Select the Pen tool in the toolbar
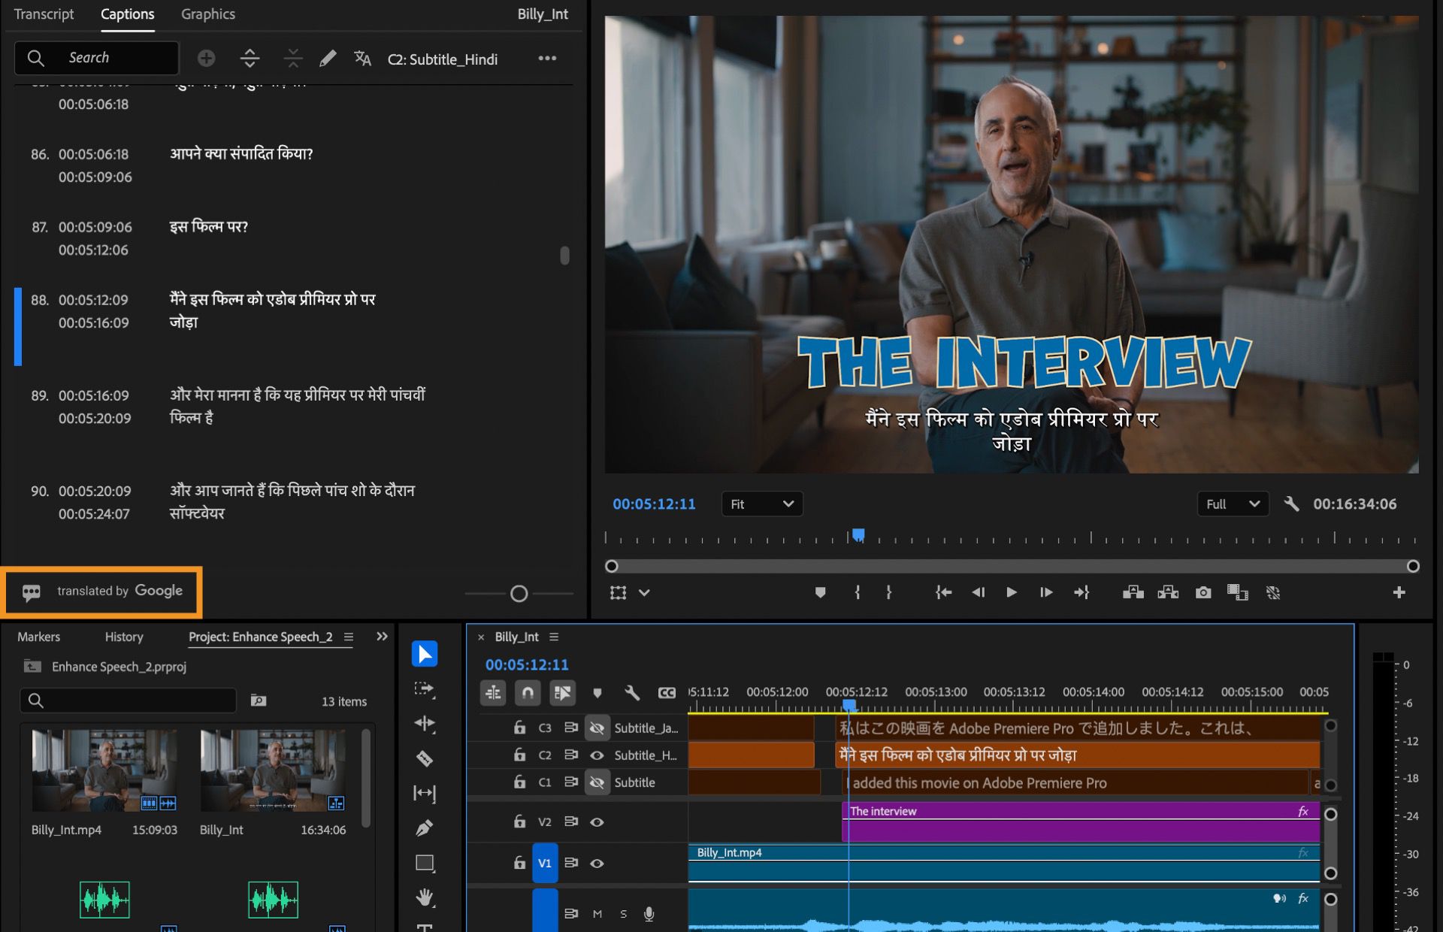Image resolution: width=1443 pixels, height=932 pixels. pyautogui.click(x=425, y=828)
